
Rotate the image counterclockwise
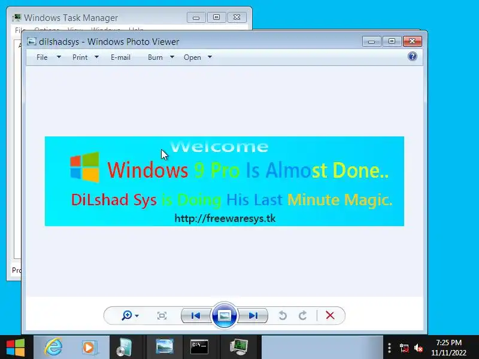[283, 315]
